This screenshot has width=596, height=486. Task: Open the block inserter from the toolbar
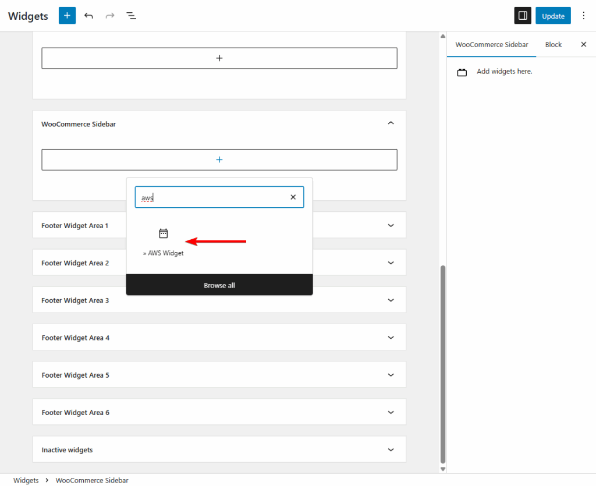pyautogui.click(x=66, y=15)
